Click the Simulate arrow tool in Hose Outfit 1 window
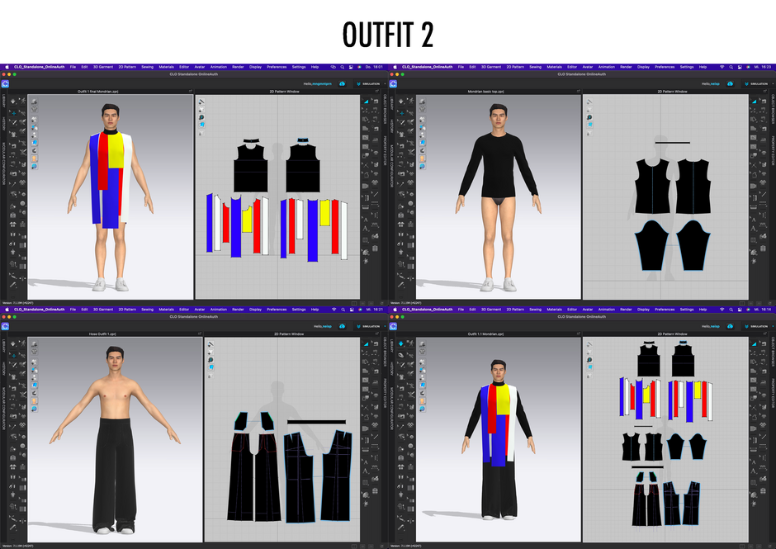 pos(13,343)
